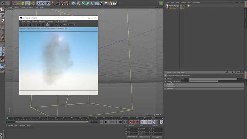Open viewport Display menu
The image size is (247, 139).
point(23,8)
